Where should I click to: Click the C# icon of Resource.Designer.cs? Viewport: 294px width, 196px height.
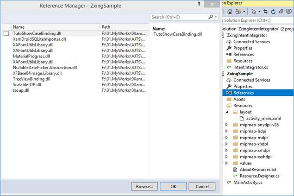pyautogui.click(x=235, y=176)
